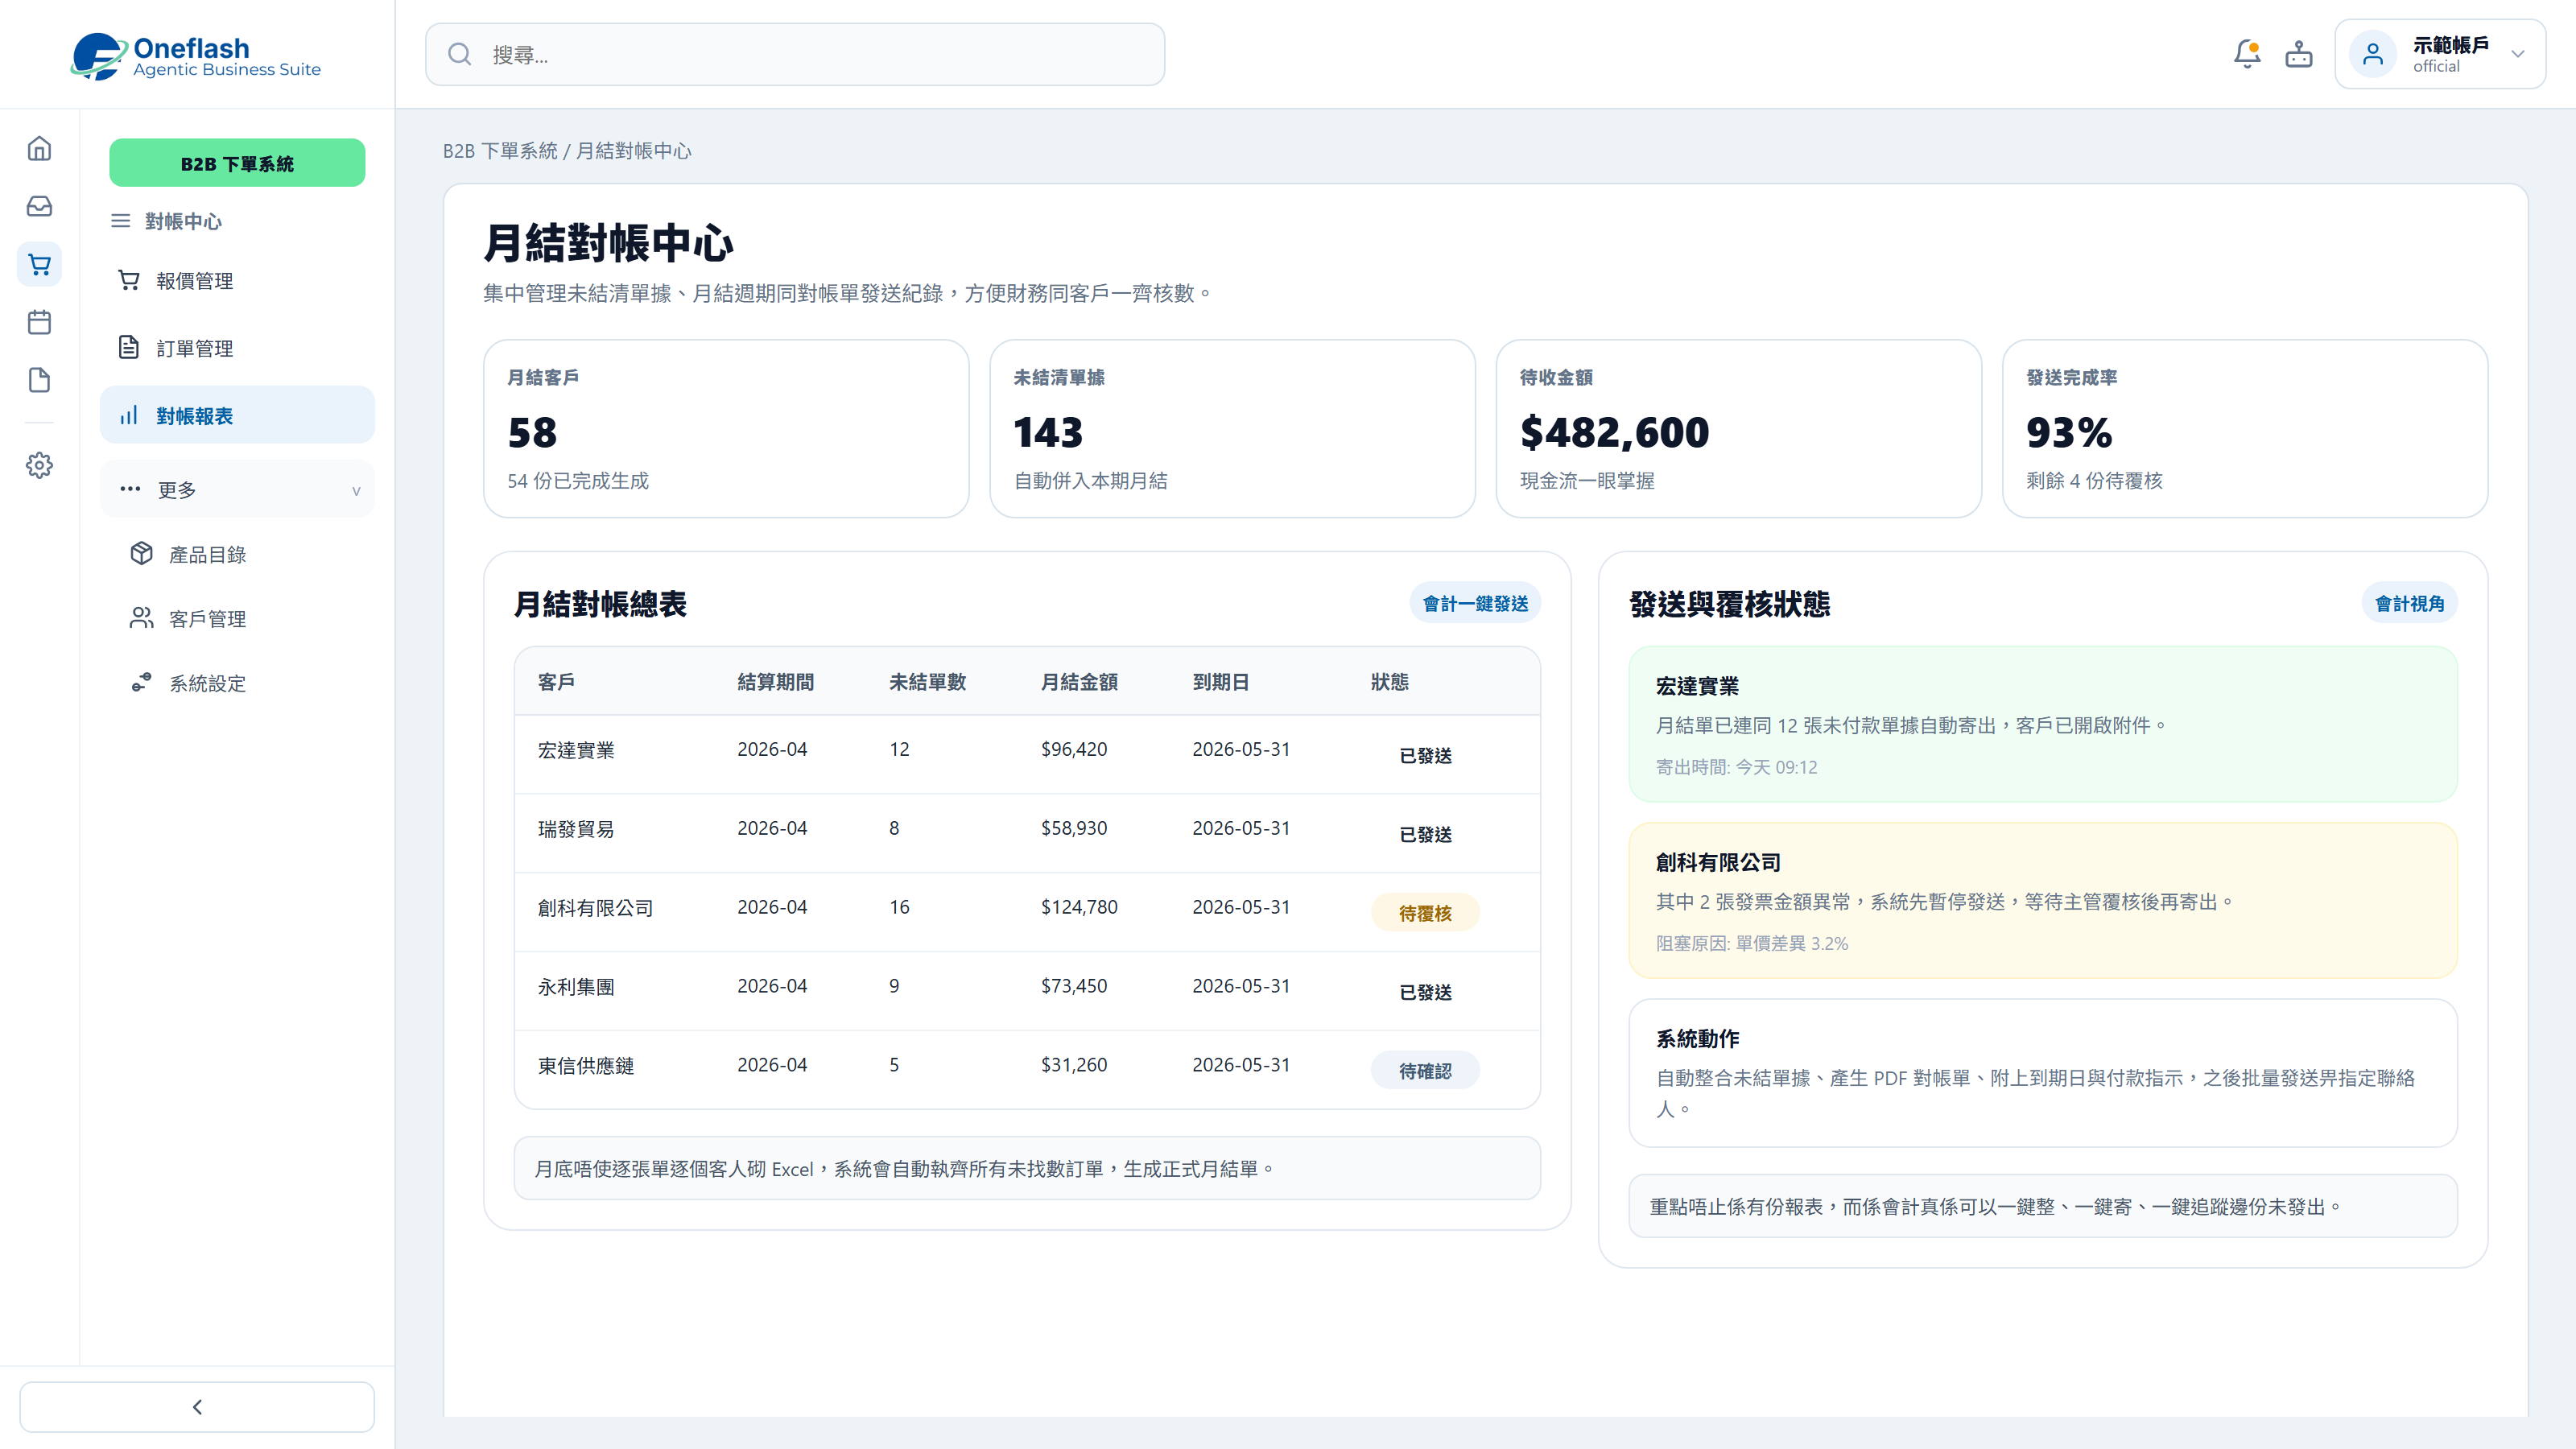Click the B2B 下單系統 green button
The image size is (2576, 1449).
coord(237,163)
